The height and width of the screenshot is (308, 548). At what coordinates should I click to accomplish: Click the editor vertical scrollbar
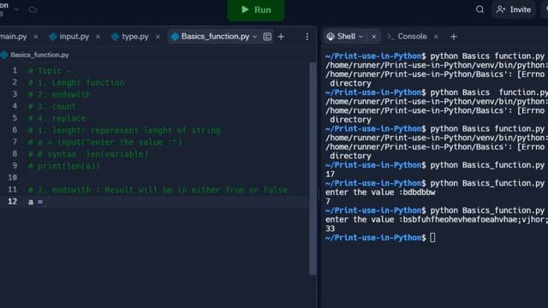[313, 169]
